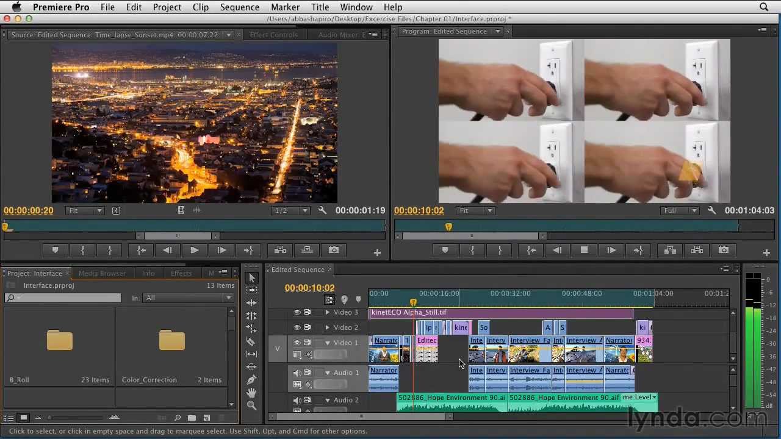
Task: Open Sequence menu in menu bar
Action: click(x=239, y=7)
